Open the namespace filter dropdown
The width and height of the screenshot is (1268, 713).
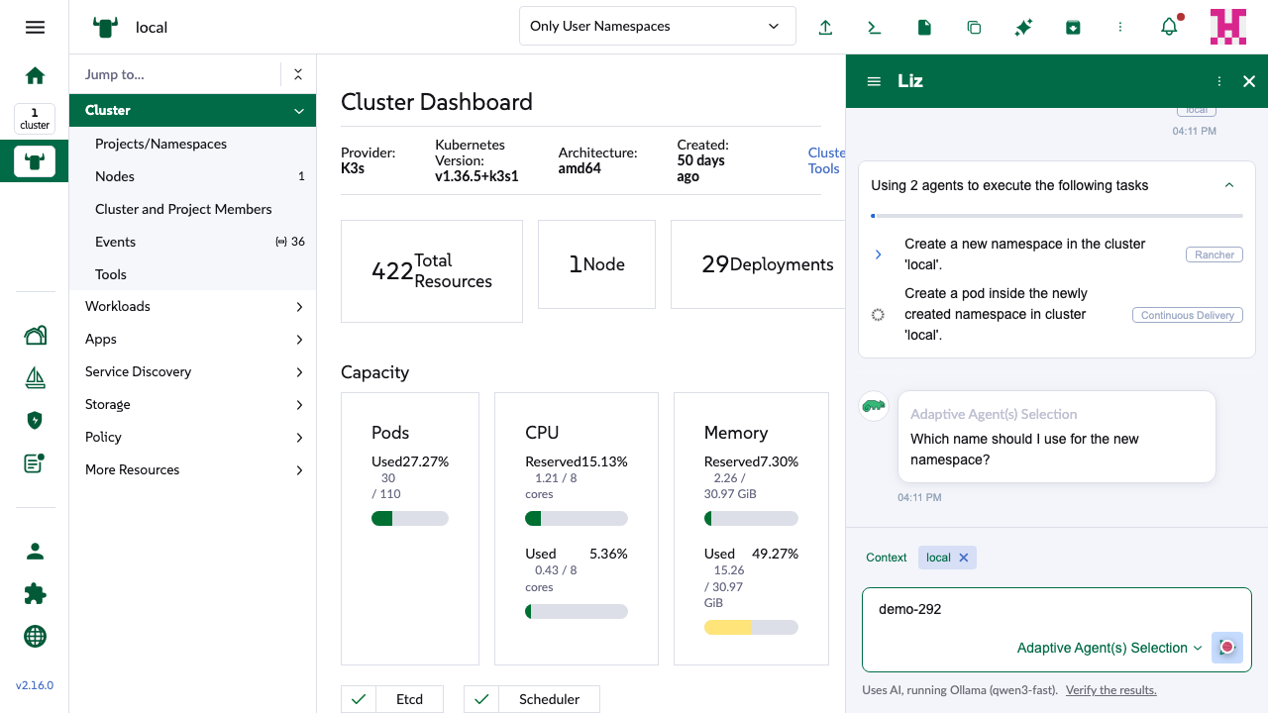[x=658, y=26]
